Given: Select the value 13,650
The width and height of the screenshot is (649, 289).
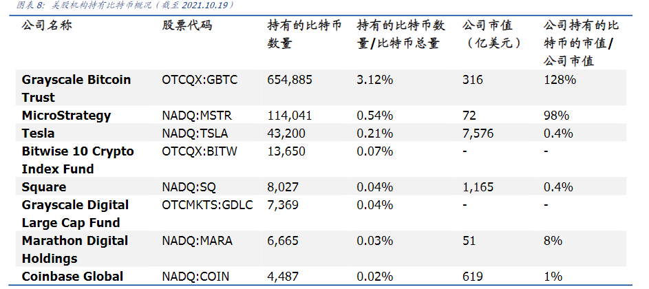Looking at the screenshot, I should [x=286, y=151].
